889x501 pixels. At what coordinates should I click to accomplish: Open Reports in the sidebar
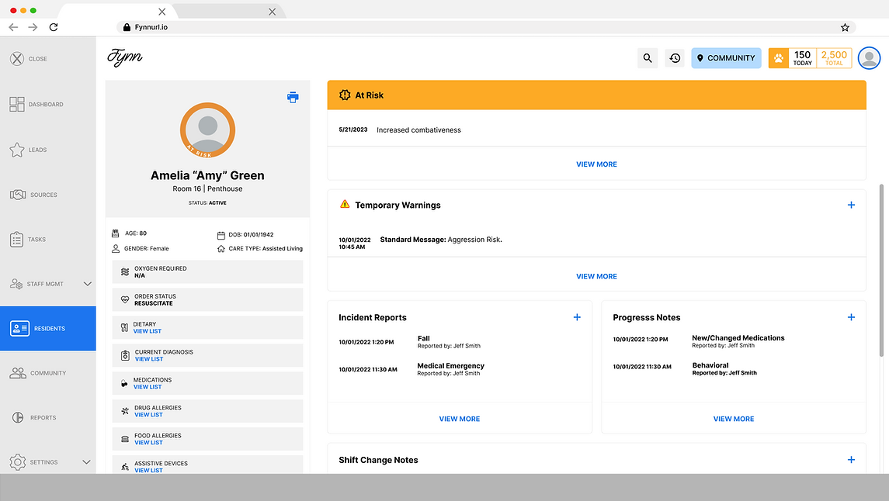click(34, 418)
